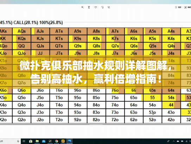Image resolution: width=191 pixels, height=144 pixels.
Task: Add image to favorites with heart icon
Action: (x=96, y=7)
